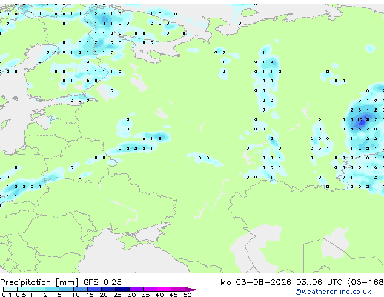Click the '03..06 UTC' time label
The height and width of the screenshot is (297, 384).
click(319, 282)
